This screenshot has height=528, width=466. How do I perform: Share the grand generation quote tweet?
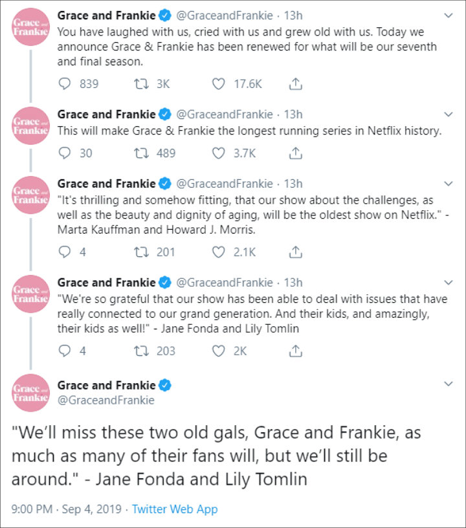click(x=295, y=351)
